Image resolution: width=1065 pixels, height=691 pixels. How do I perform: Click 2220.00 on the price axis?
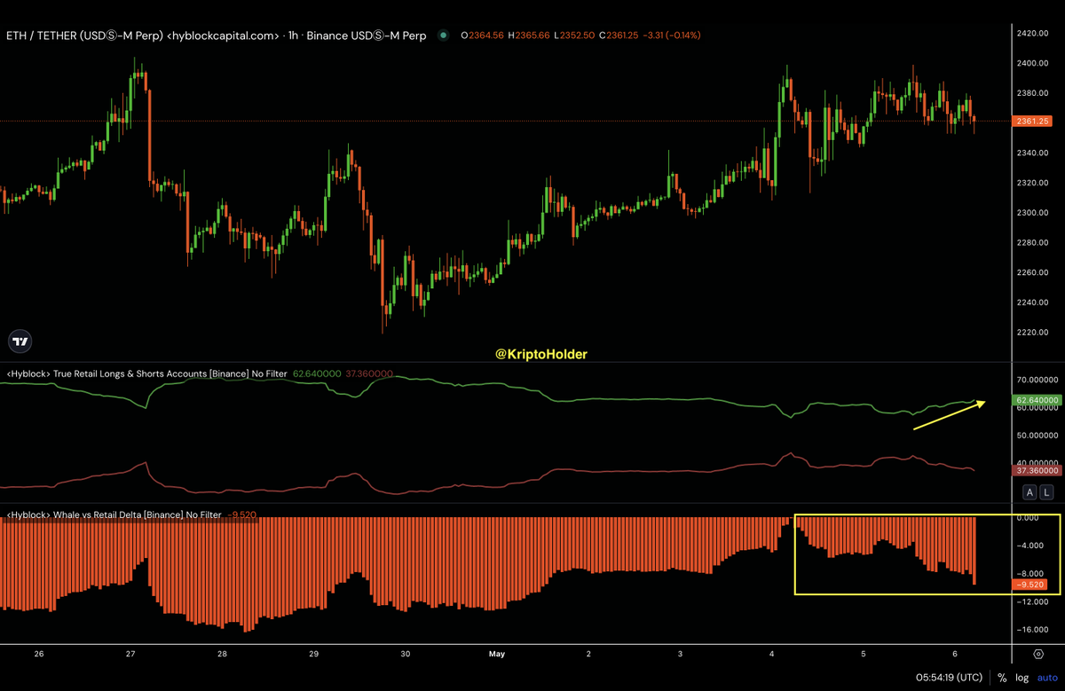click(x=1034, y=333)
